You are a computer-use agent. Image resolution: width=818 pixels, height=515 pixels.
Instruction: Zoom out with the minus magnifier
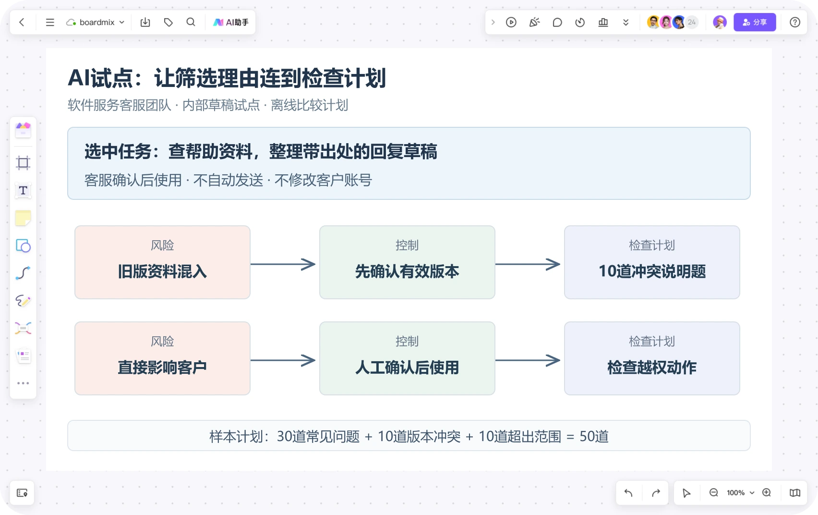point(714,493)
